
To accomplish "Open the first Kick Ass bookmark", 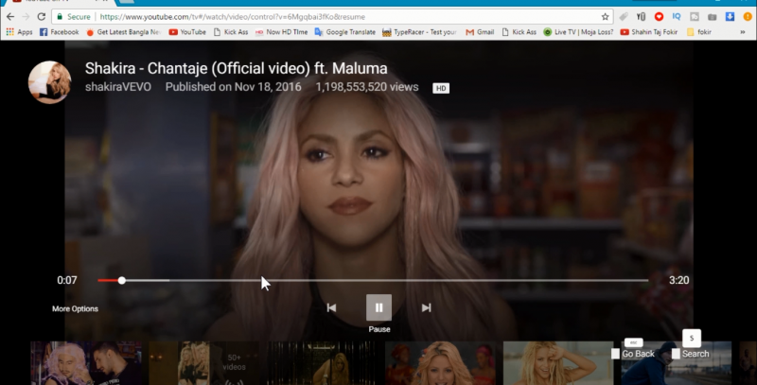I will tap(231, 32).
